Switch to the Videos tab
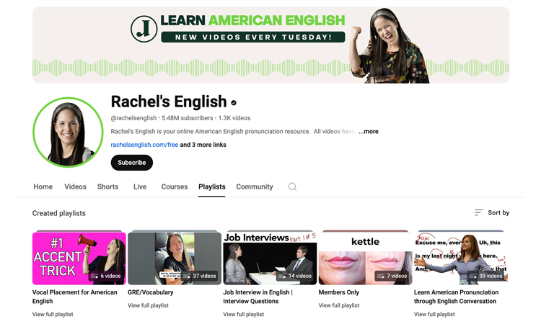The image size is (541, 324). [x=75, y=186]
